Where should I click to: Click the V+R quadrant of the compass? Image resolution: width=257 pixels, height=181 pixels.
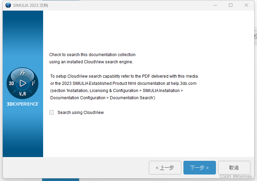tap(23, 94)
